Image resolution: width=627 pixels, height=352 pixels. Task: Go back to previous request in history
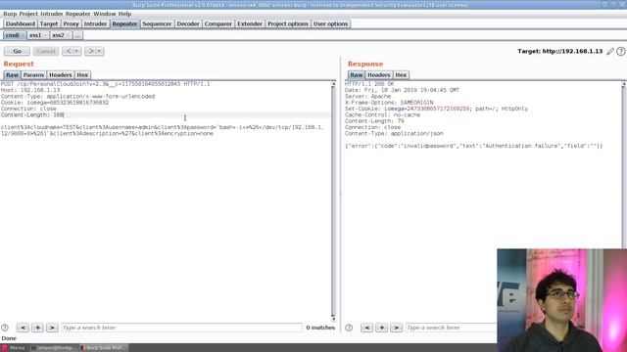[69, 51]
